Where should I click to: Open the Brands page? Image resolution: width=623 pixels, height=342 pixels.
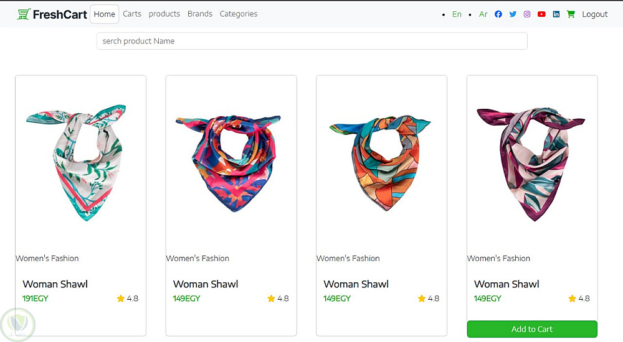(200, 14)
